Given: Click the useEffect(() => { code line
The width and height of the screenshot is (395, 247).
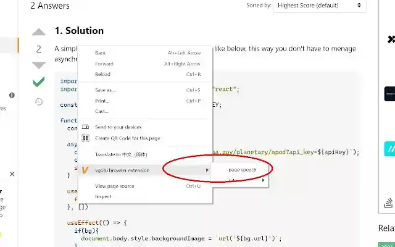Looking at the screenshot, I should pos(98,223).
